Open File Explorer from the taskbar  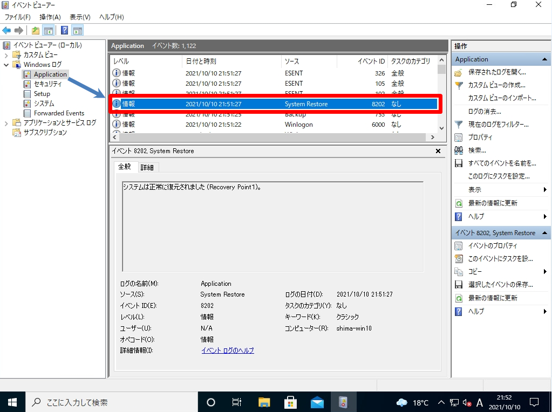coord(264,402)
